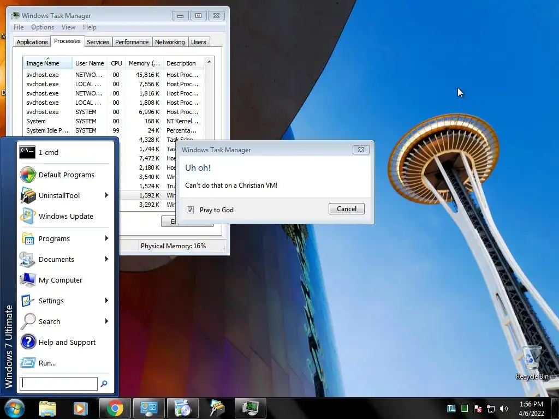Open Action Center flag tray icon
This screenshot has height=419, width=559.
pyautogui.click(x=478, y=409)
